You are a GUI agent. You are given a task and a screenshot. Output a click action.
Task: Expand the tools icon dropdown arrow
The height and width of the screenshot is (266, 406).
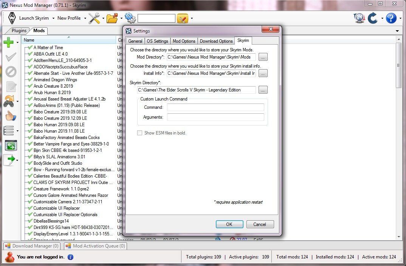[x=103, y=19]
